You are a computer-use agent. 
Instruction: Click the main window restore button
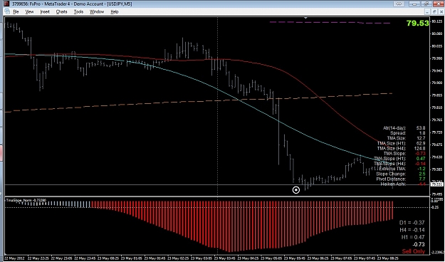coord(426,4)
